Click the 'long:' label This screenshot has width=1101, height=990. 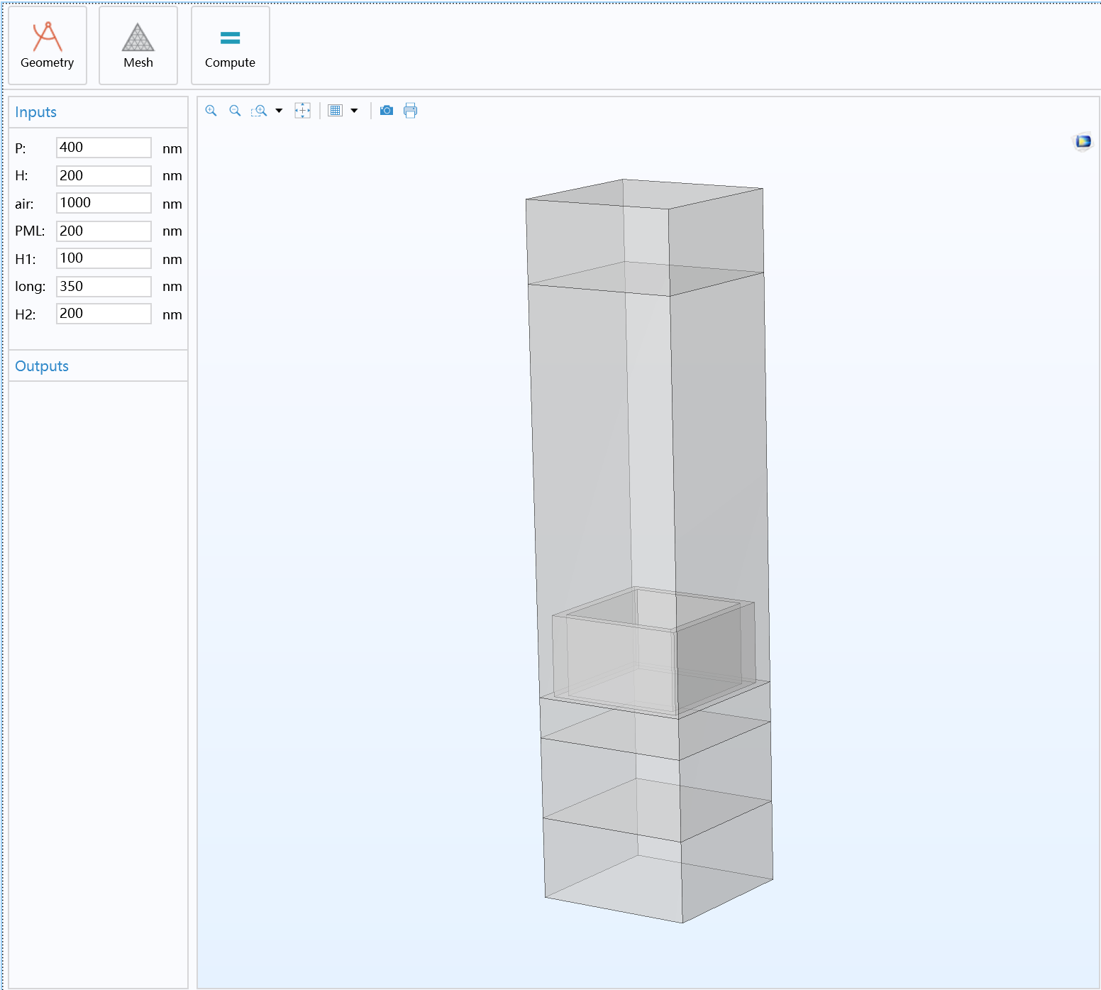(31, 287)
